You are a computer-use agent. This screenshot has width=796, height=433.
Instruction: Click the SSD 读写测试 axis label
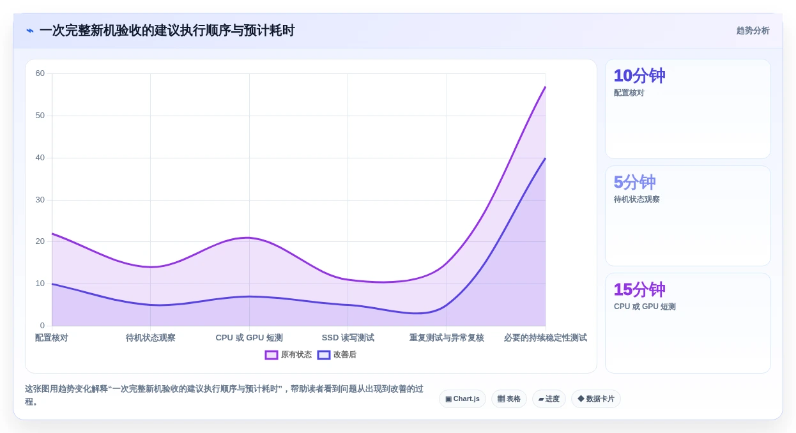point(348,338)
